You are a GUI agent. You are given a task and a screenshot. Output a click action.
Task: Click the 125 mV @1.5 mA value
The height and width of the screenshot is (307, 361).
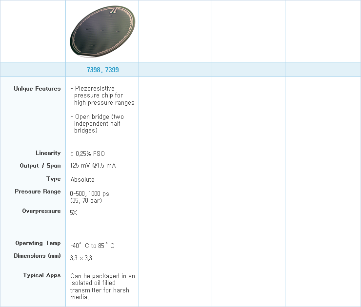93,166
